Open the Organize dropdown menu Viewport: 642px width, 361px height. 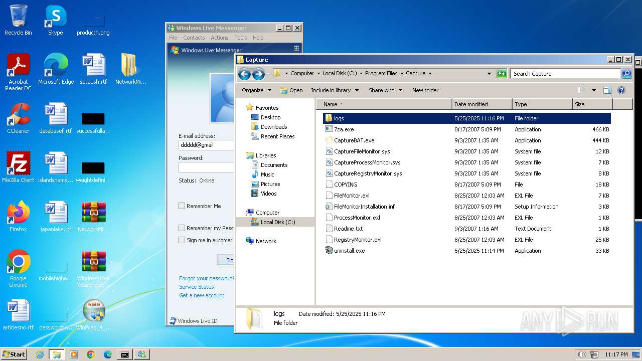click(256, 90)
